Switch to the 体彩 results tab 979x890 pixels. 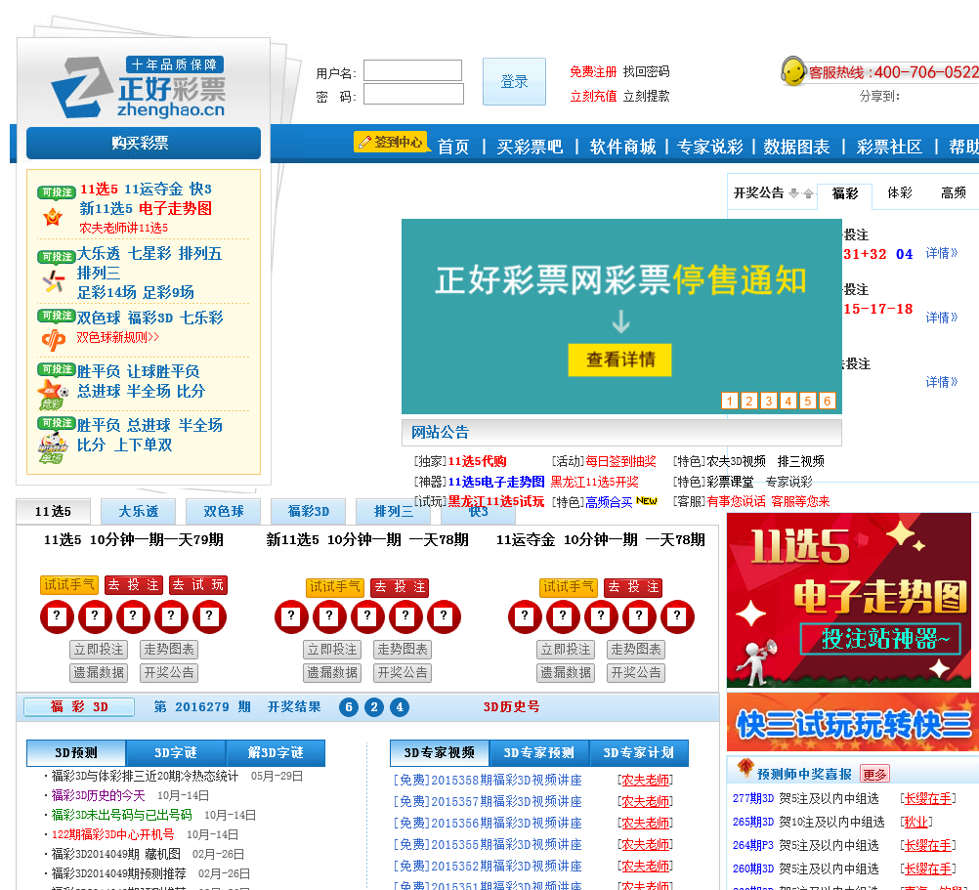coord(900,192)
